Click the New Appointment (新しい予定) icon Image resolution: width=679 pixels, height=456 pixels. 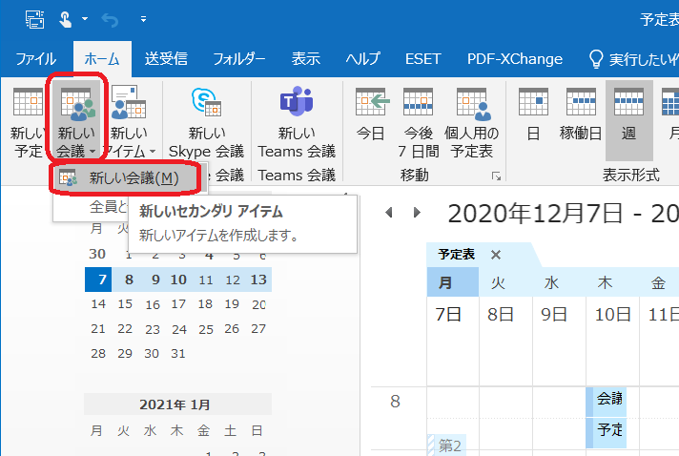29,103
